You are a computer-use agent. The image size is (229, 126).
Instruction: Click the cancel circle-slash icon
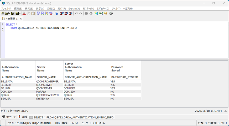click(x=91, y=13)
